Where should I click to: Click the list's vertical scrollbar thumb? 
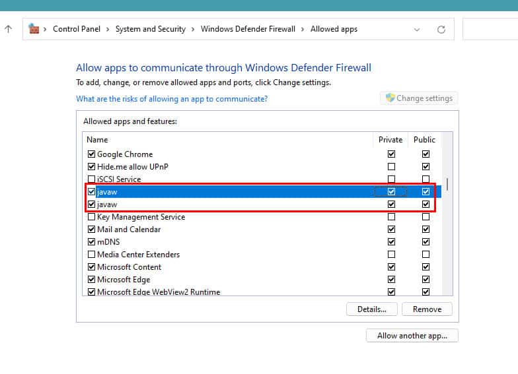[x=447, y=184]
